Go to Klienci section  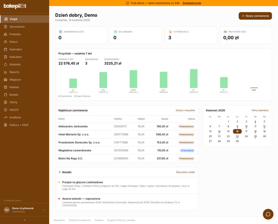pyautogui.click(x=24, y=42)
